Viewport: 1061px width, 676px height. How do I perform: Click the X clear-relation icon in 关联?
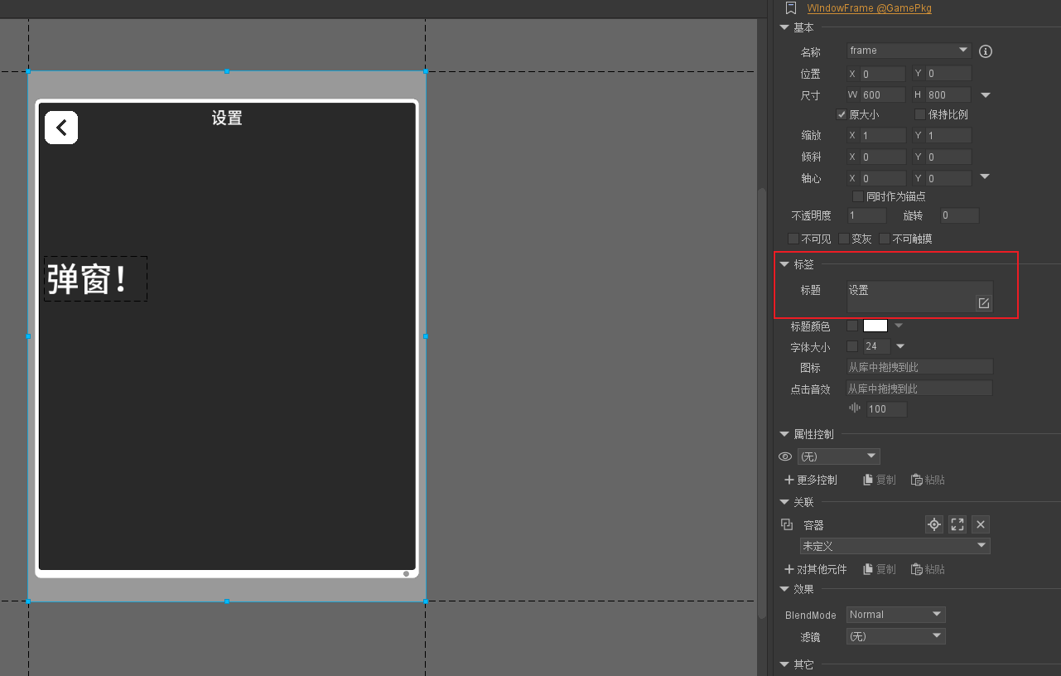tap(981, 524)
